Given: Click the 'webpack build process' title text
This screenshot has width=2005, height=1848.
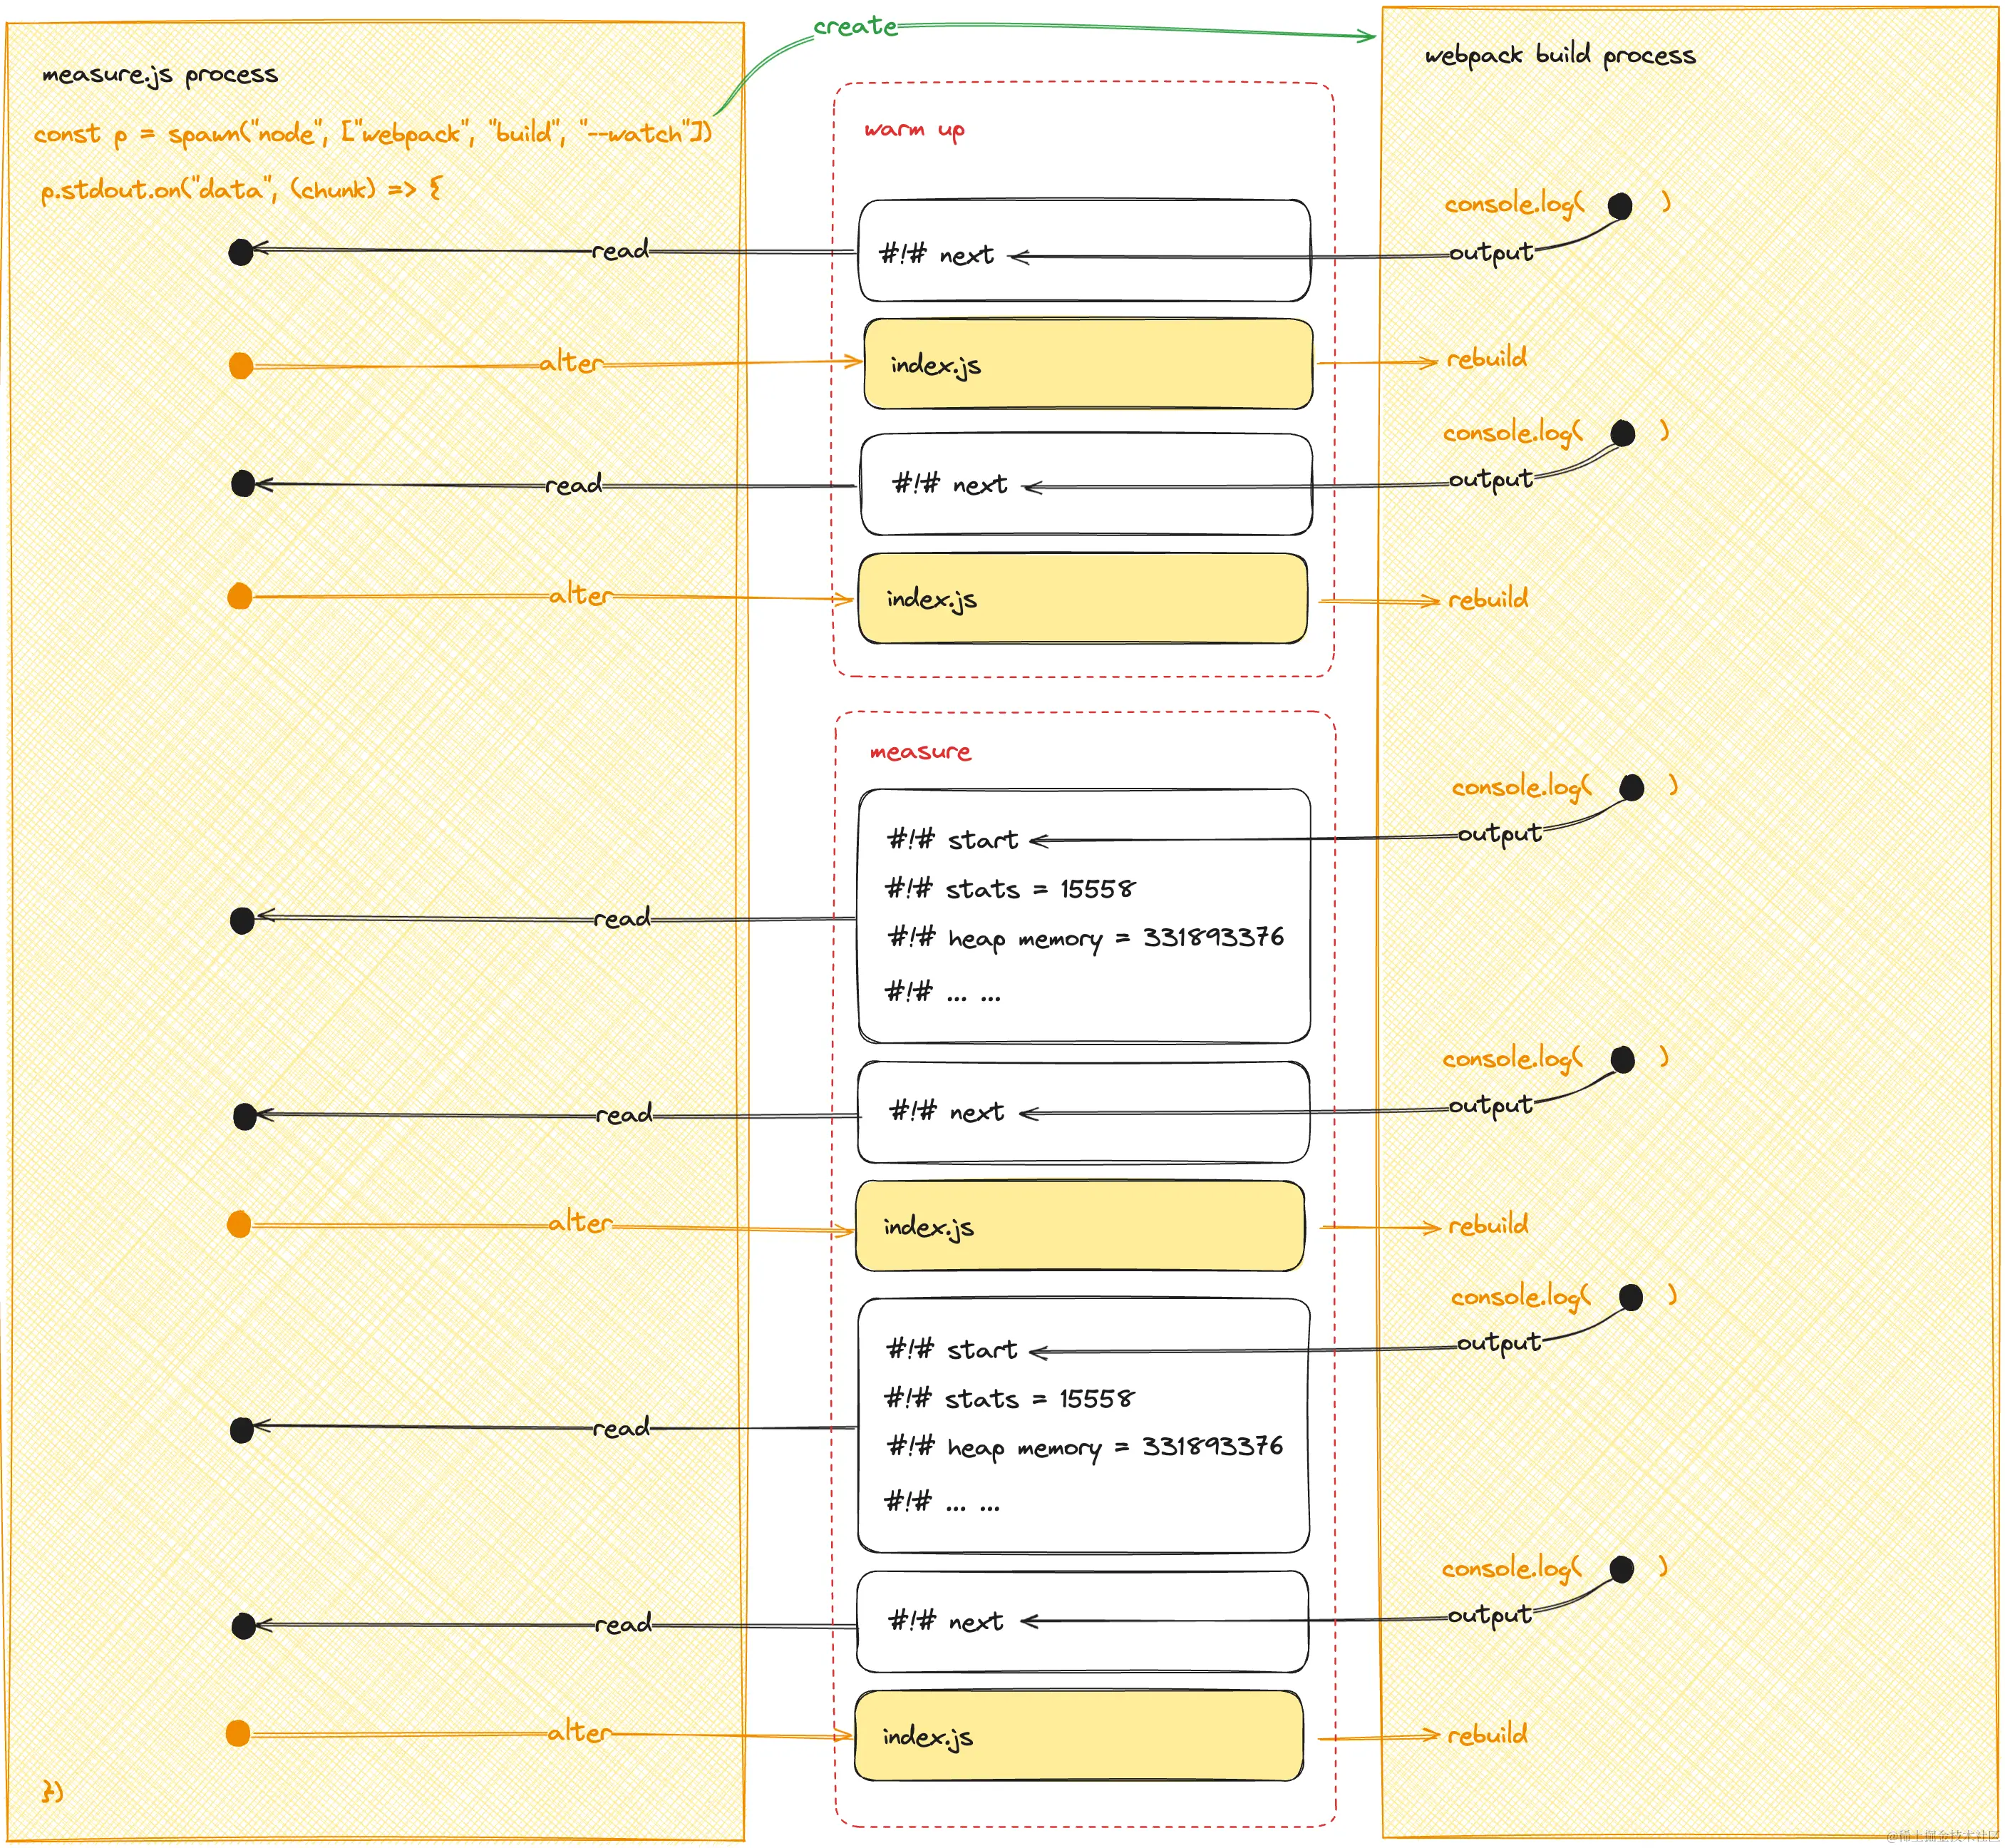Looking at the screenshot, I should (x=1560, y=55).
